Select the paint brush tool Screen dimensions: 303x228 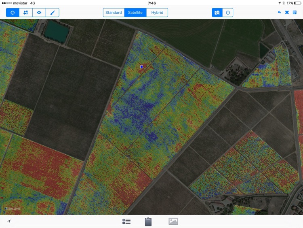(53, 13)
